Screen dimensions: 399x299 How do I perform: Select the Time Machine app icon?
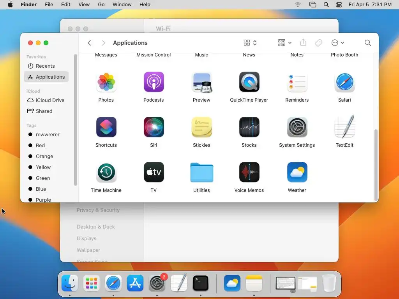[106, 172]
